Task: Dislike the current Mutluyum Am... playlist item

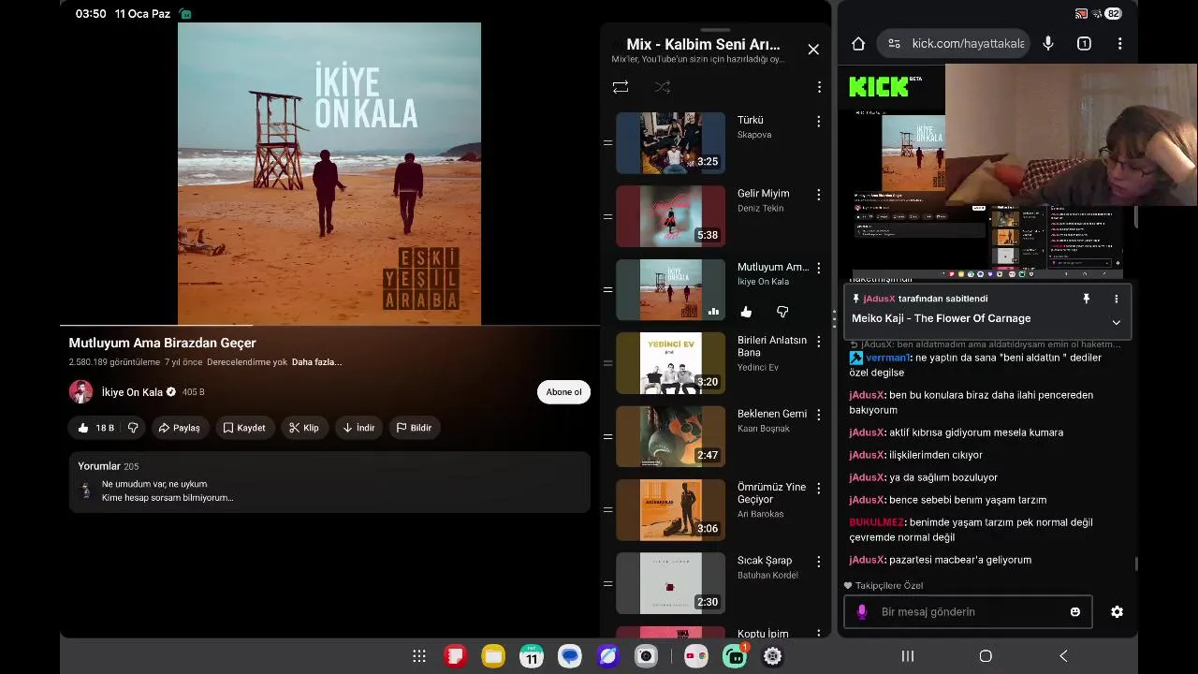Action: (782, 312)
